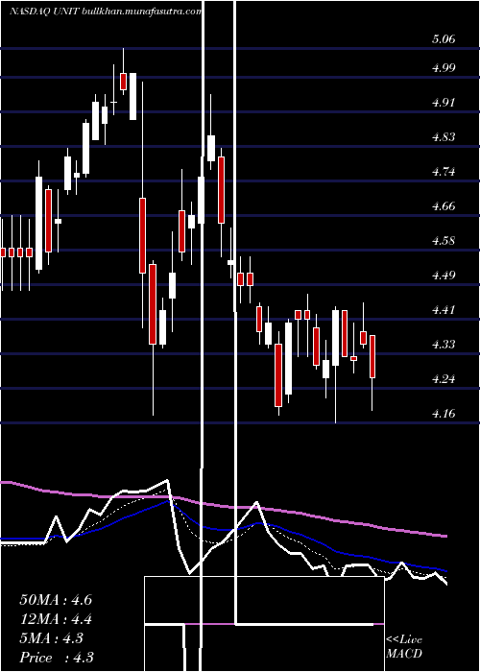Viewport: 480px width, 672px height.
Task: Select the 4.41 price axis label
Action: point(444,309)
